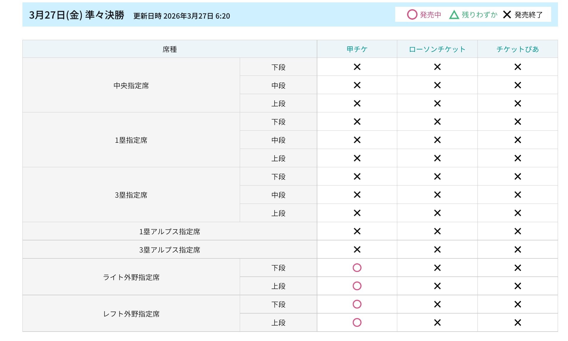Viewport: 568px width, 341px height.
Task: Click on-sale circle for レフト外野指定席 上段
Action: click(357, 322)
